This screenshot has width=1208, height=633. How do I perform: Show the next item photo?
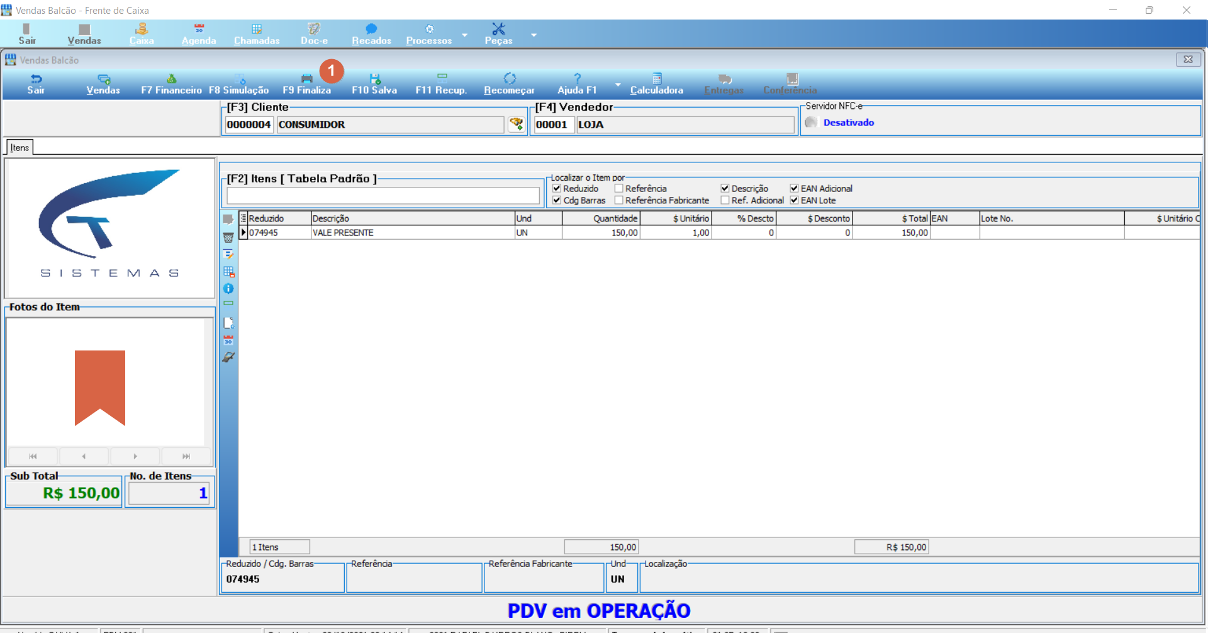(x=135, y=456)
